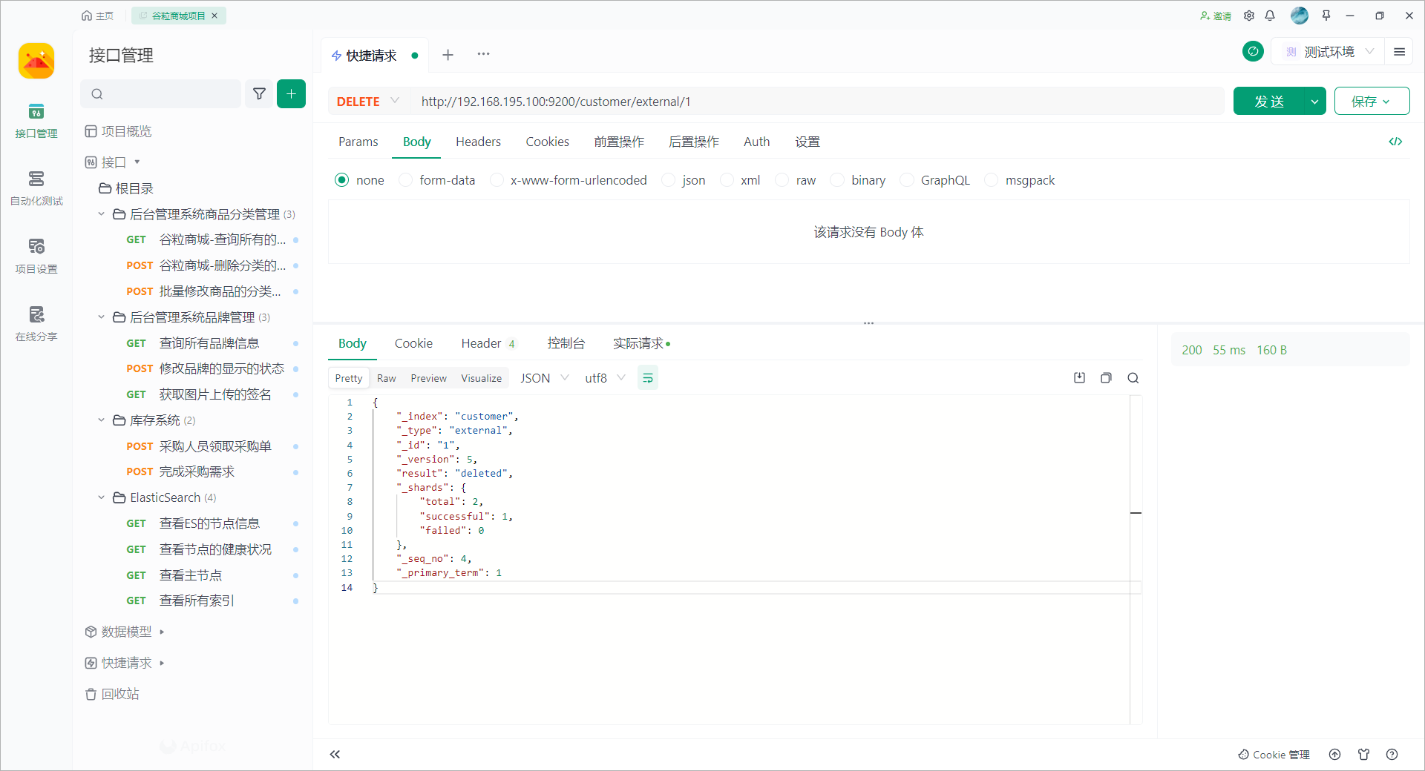Switch to the Headers request tab
The width and height of the screenshot is (1425, 771).
point(478,142)
